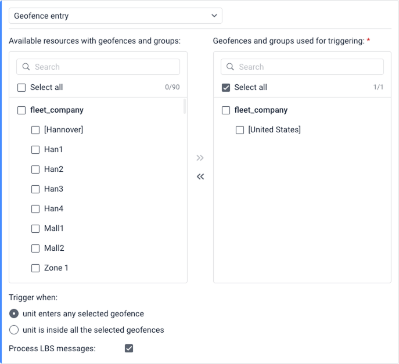
Task: Click the triggering geofences search field
Action: tap(309, 67)
